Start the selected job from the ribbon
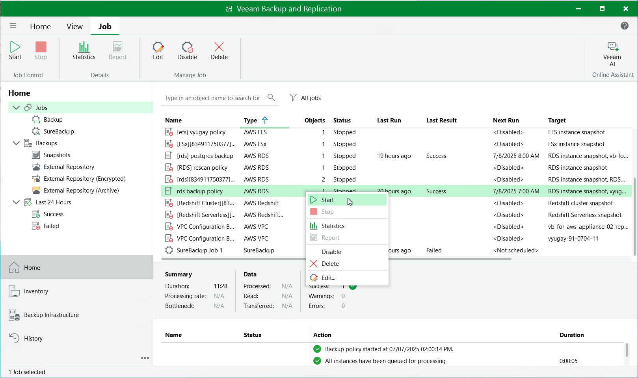Image resolution: width=638 pixels, height=378 pixels. click(15, 51)
